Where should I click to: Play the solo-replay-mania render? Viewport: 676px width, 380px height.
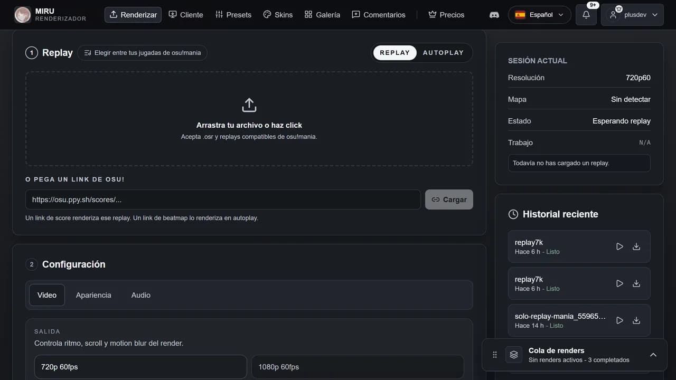point(619,320)
